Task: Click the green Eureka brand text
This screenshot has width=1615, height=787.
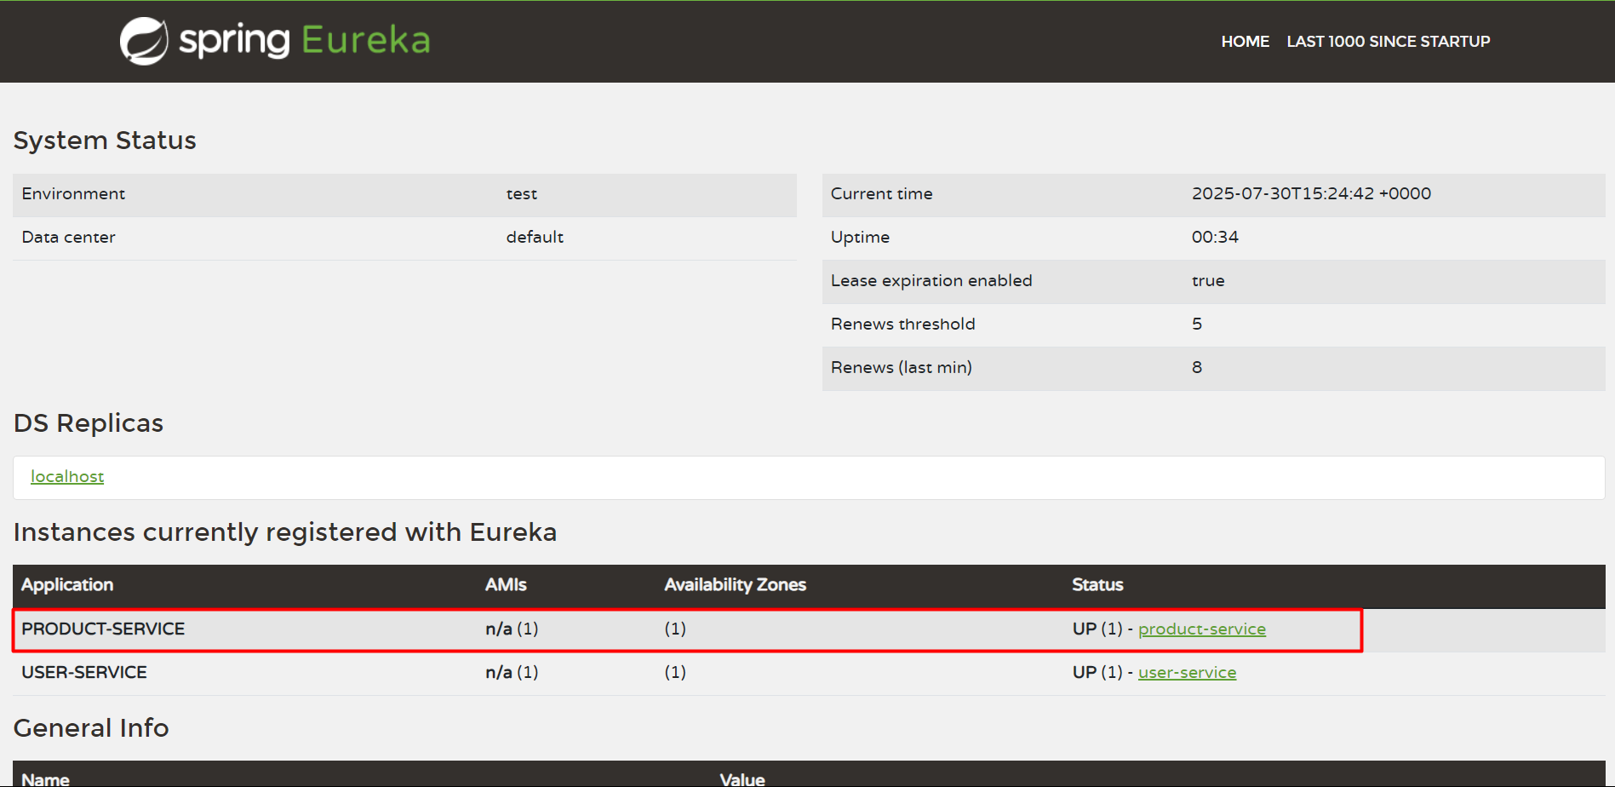Action: (365, 40)
